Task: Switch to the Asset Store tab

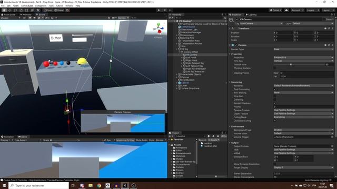Action: [x=8, y=15]
